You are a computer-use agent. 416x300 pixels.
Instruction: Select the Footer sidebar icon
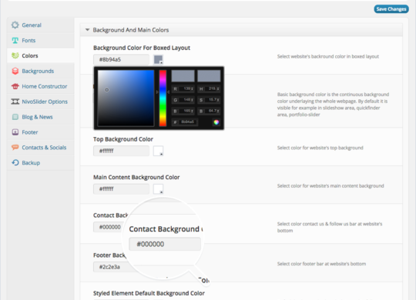[15, 132]
